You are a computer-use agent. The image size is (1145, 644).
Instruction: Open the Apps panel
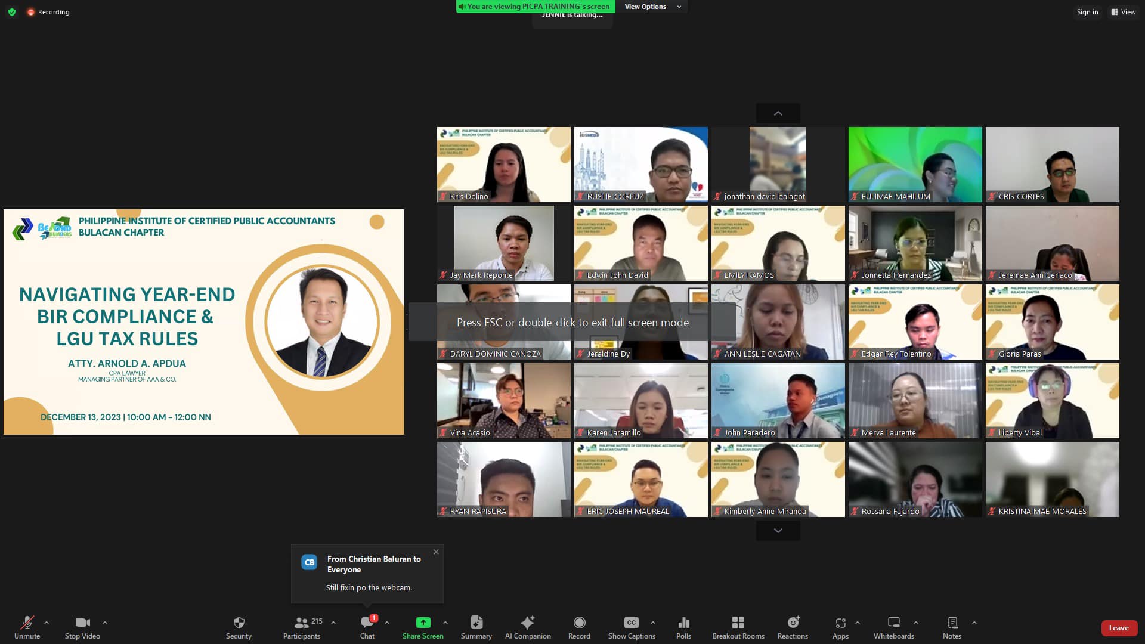(840, 628)
